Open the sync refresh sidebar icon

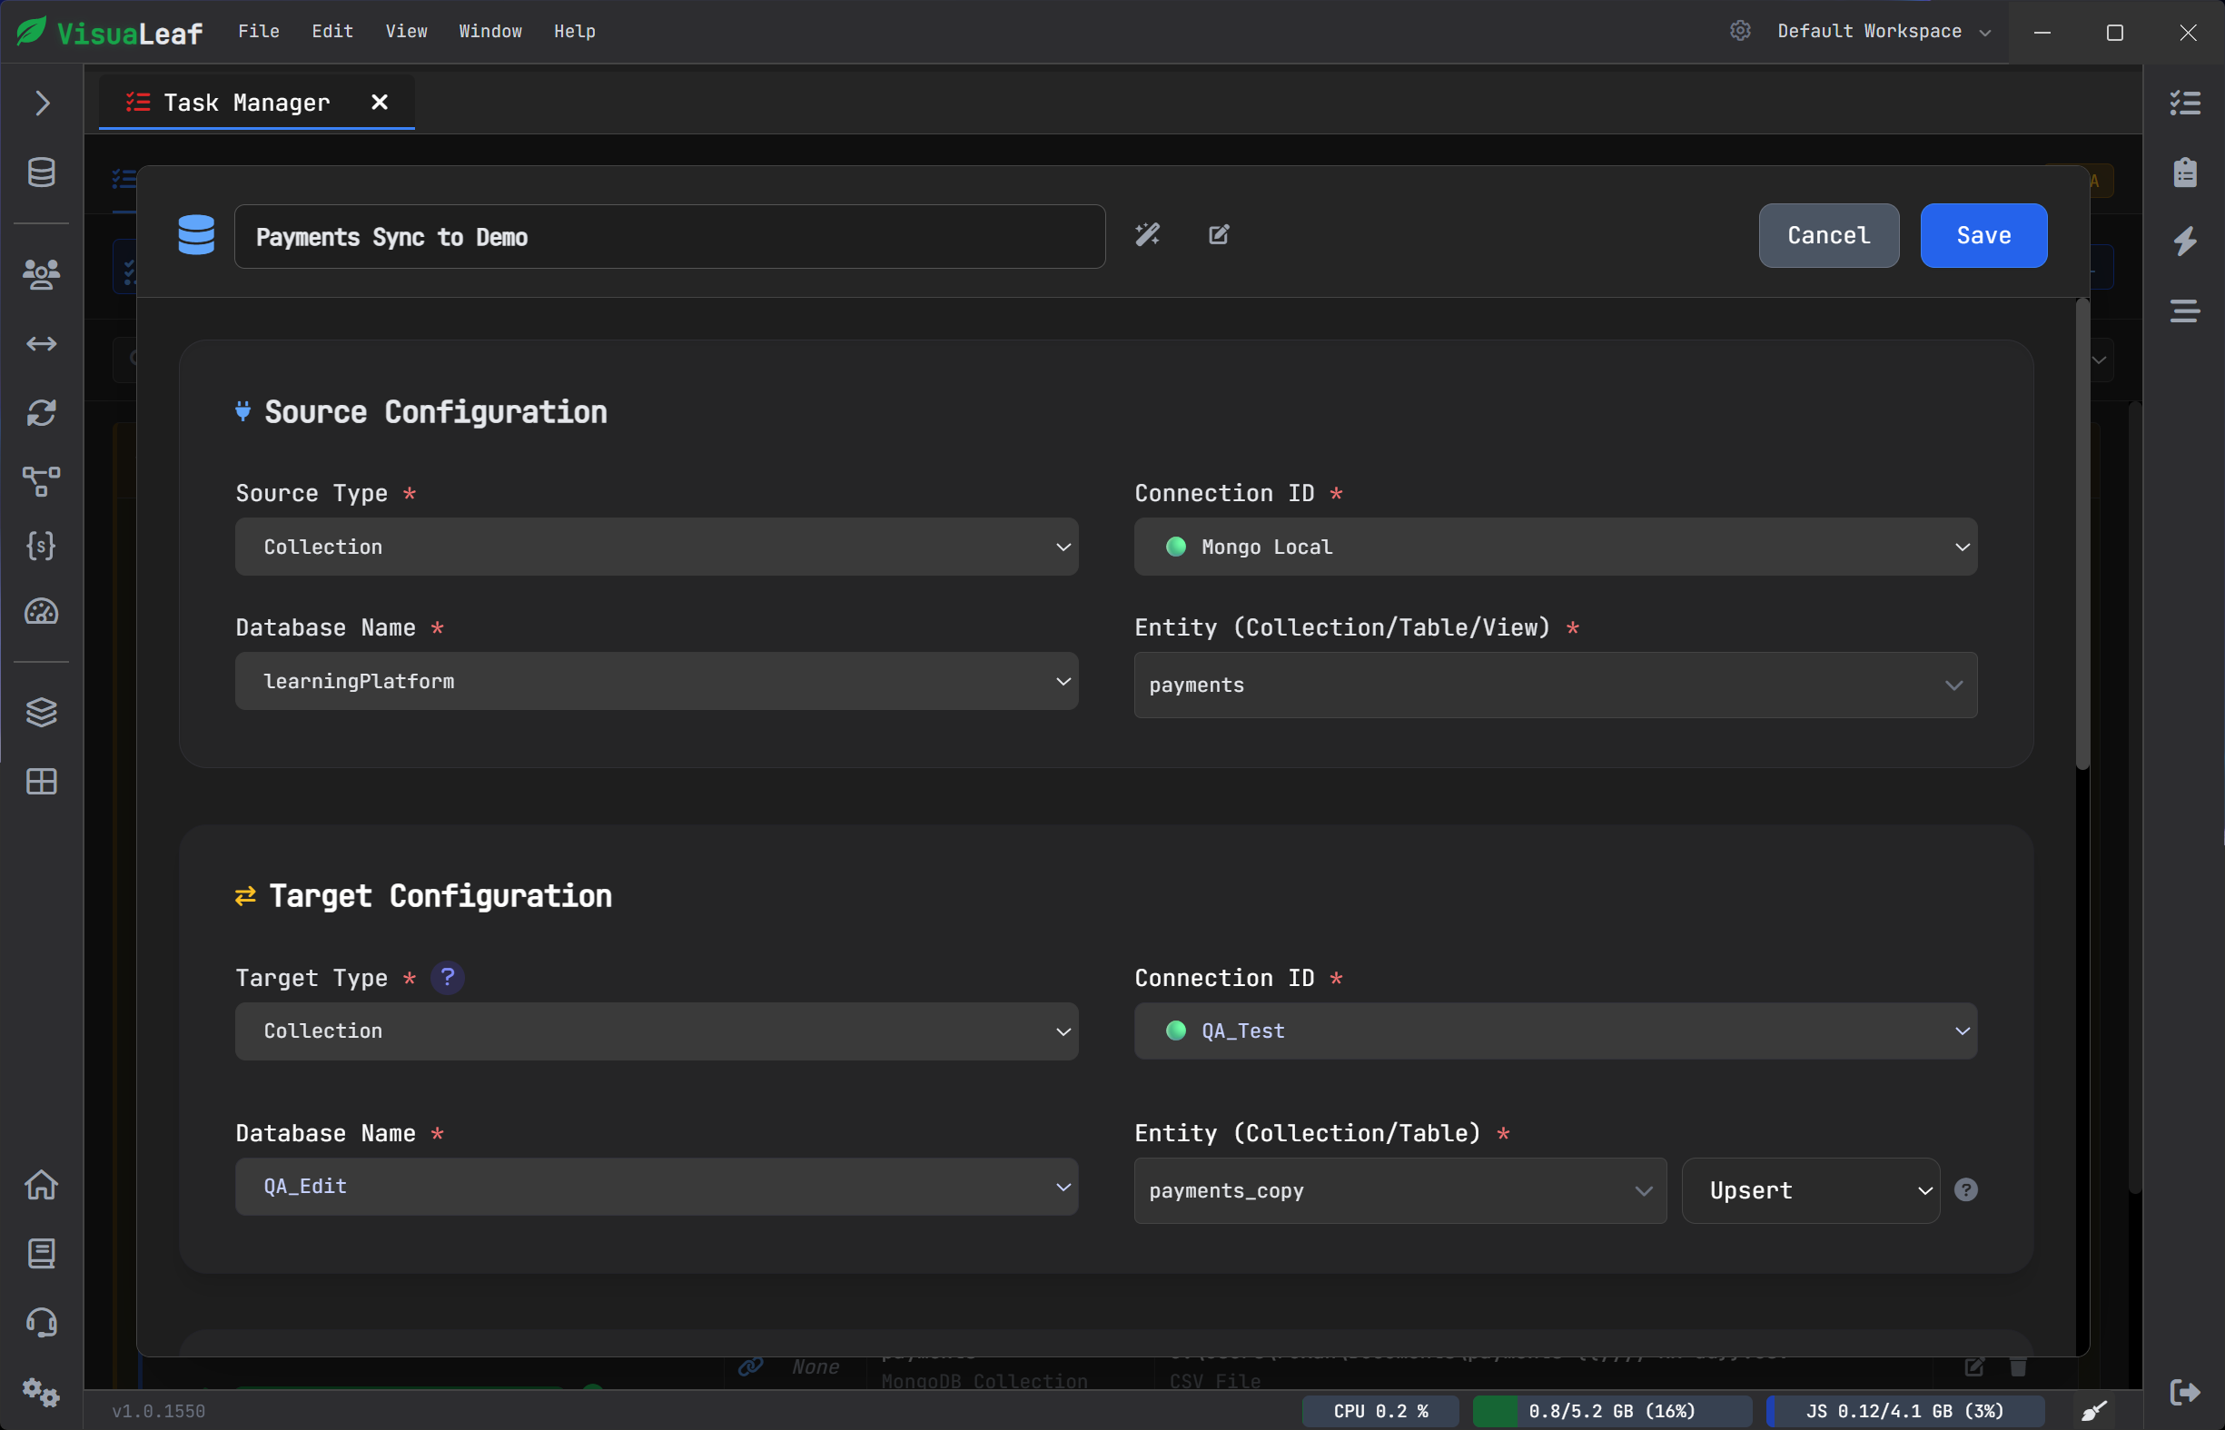[42, 412]
